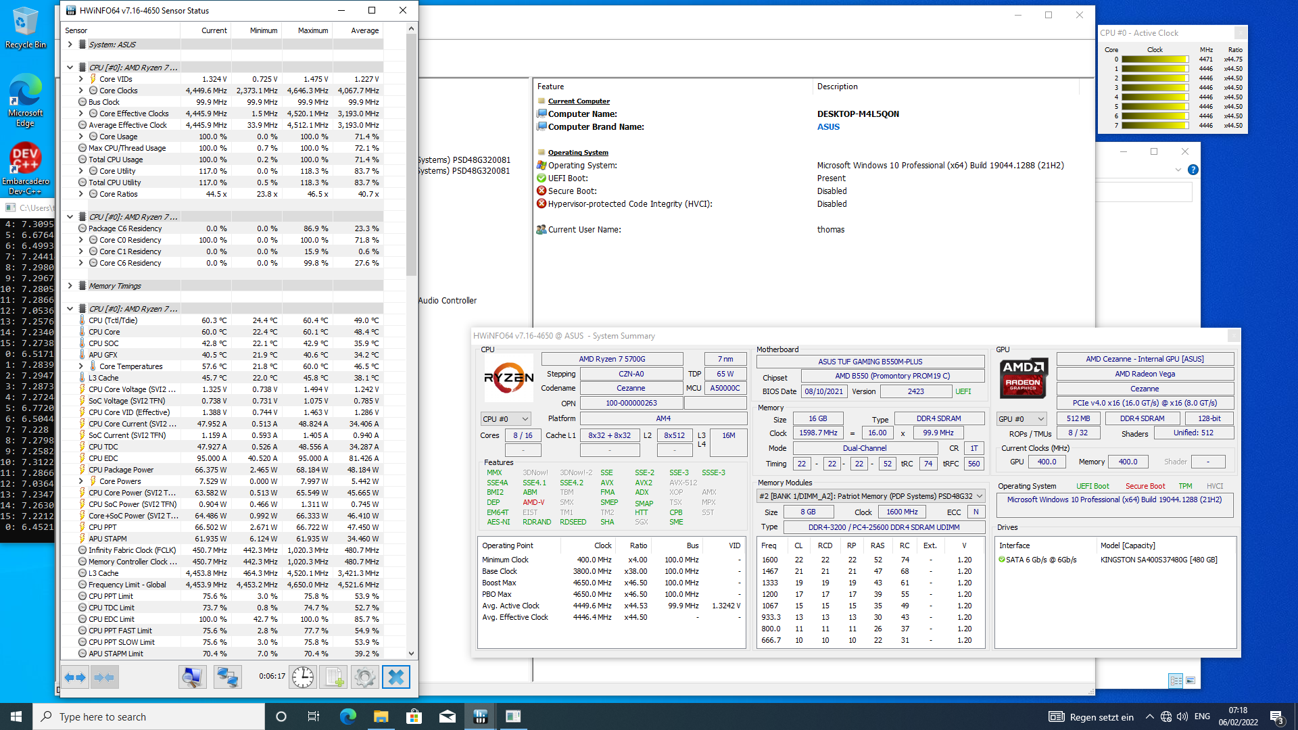Reset timers with the clock icon
This screenshot has height=730, width=1298.
click(302, 677)
